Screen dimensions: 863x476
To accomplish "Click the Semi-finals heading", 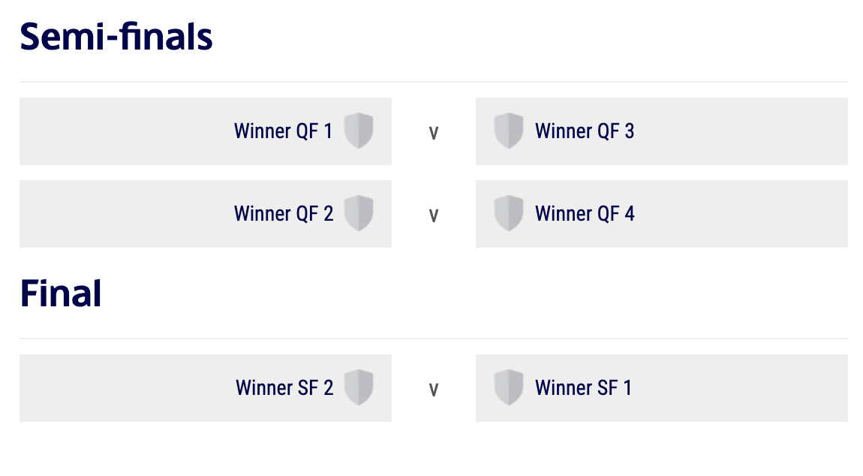I will (116, 36).
